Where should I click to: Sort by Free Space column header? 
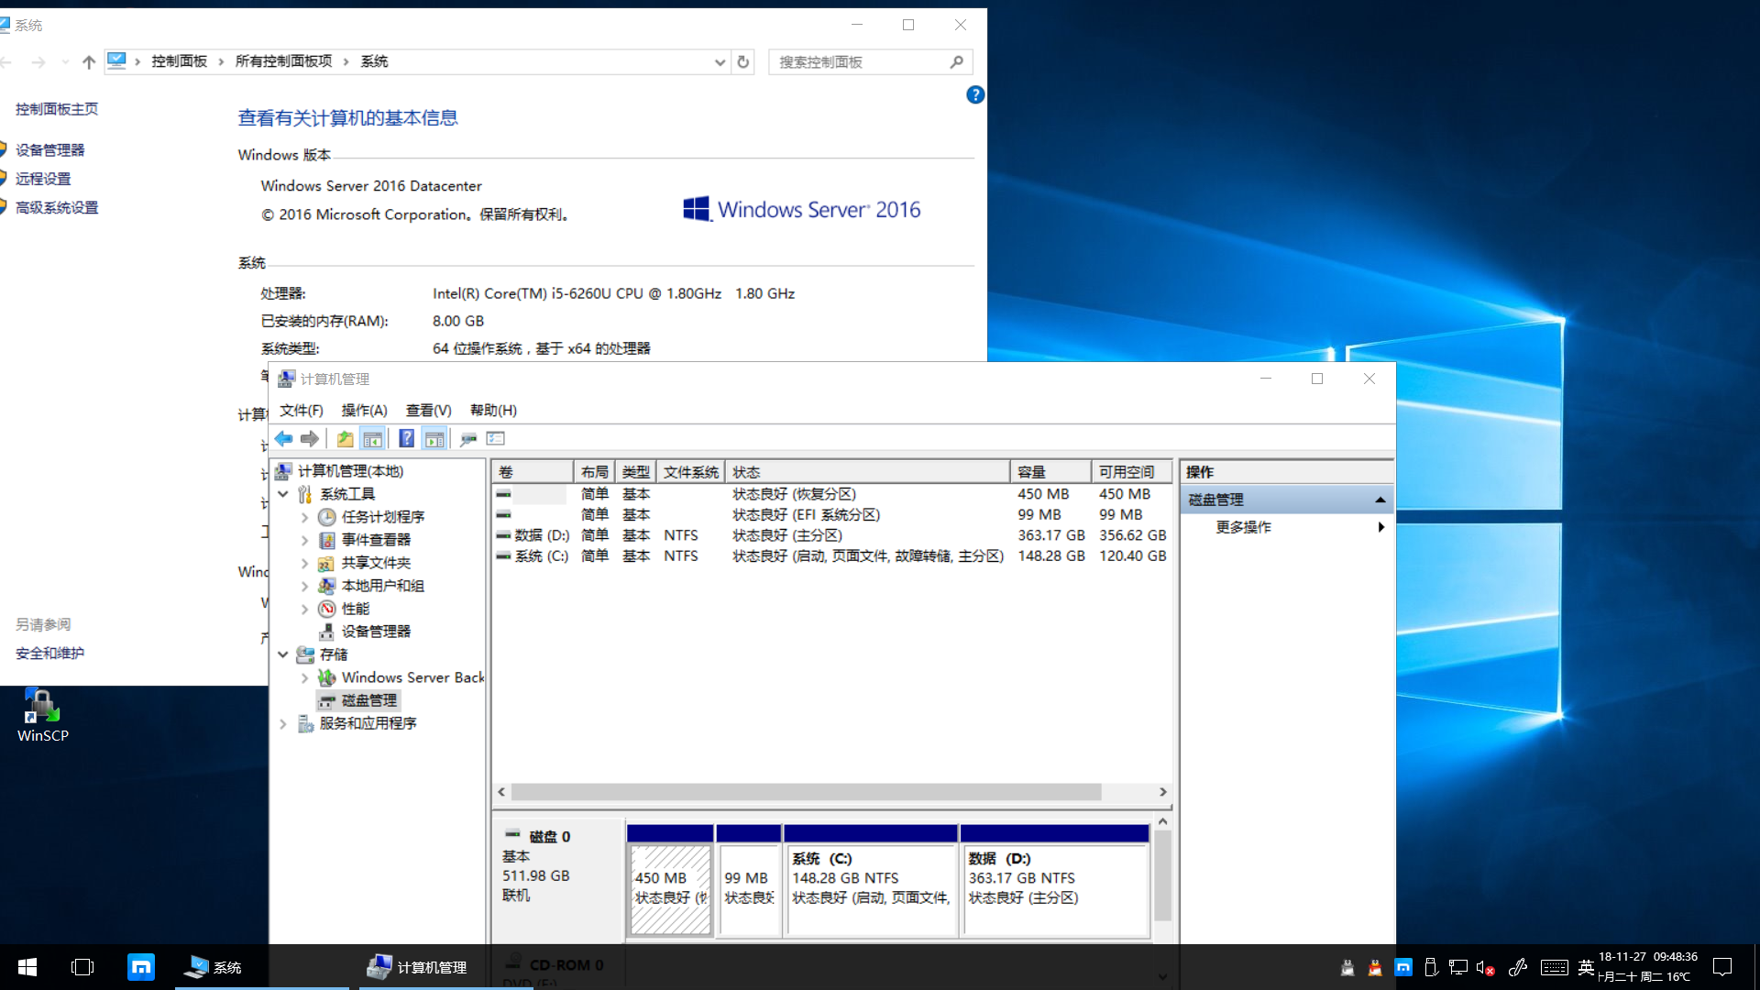[x=1131, y=472]
